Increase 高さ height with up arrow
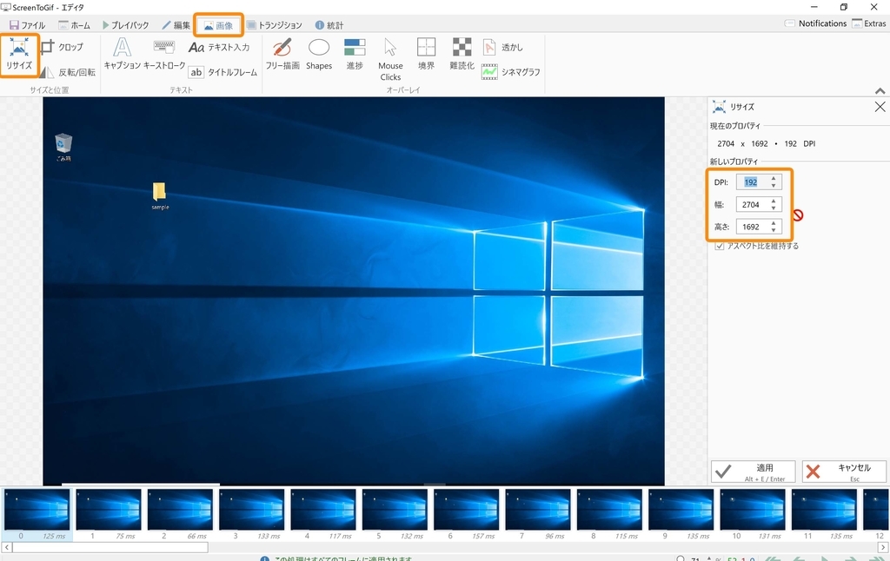Screen dimensions: 890x561 (x=773, y=223)
